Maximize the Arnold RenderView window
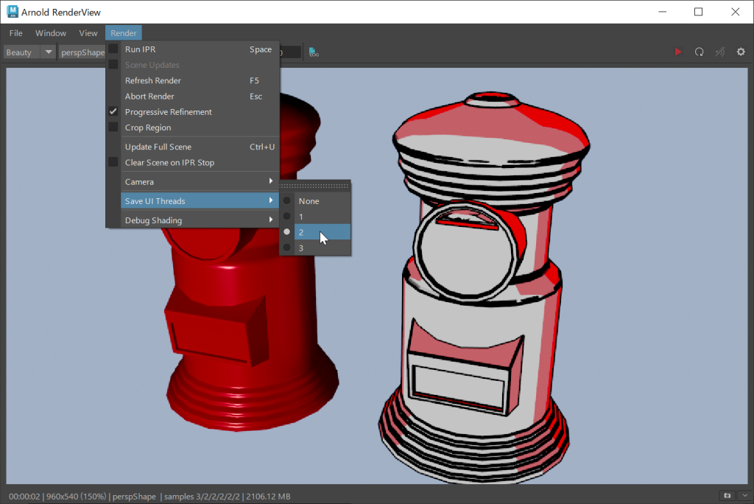The image size is (754, 504). (x=698, y=12)
